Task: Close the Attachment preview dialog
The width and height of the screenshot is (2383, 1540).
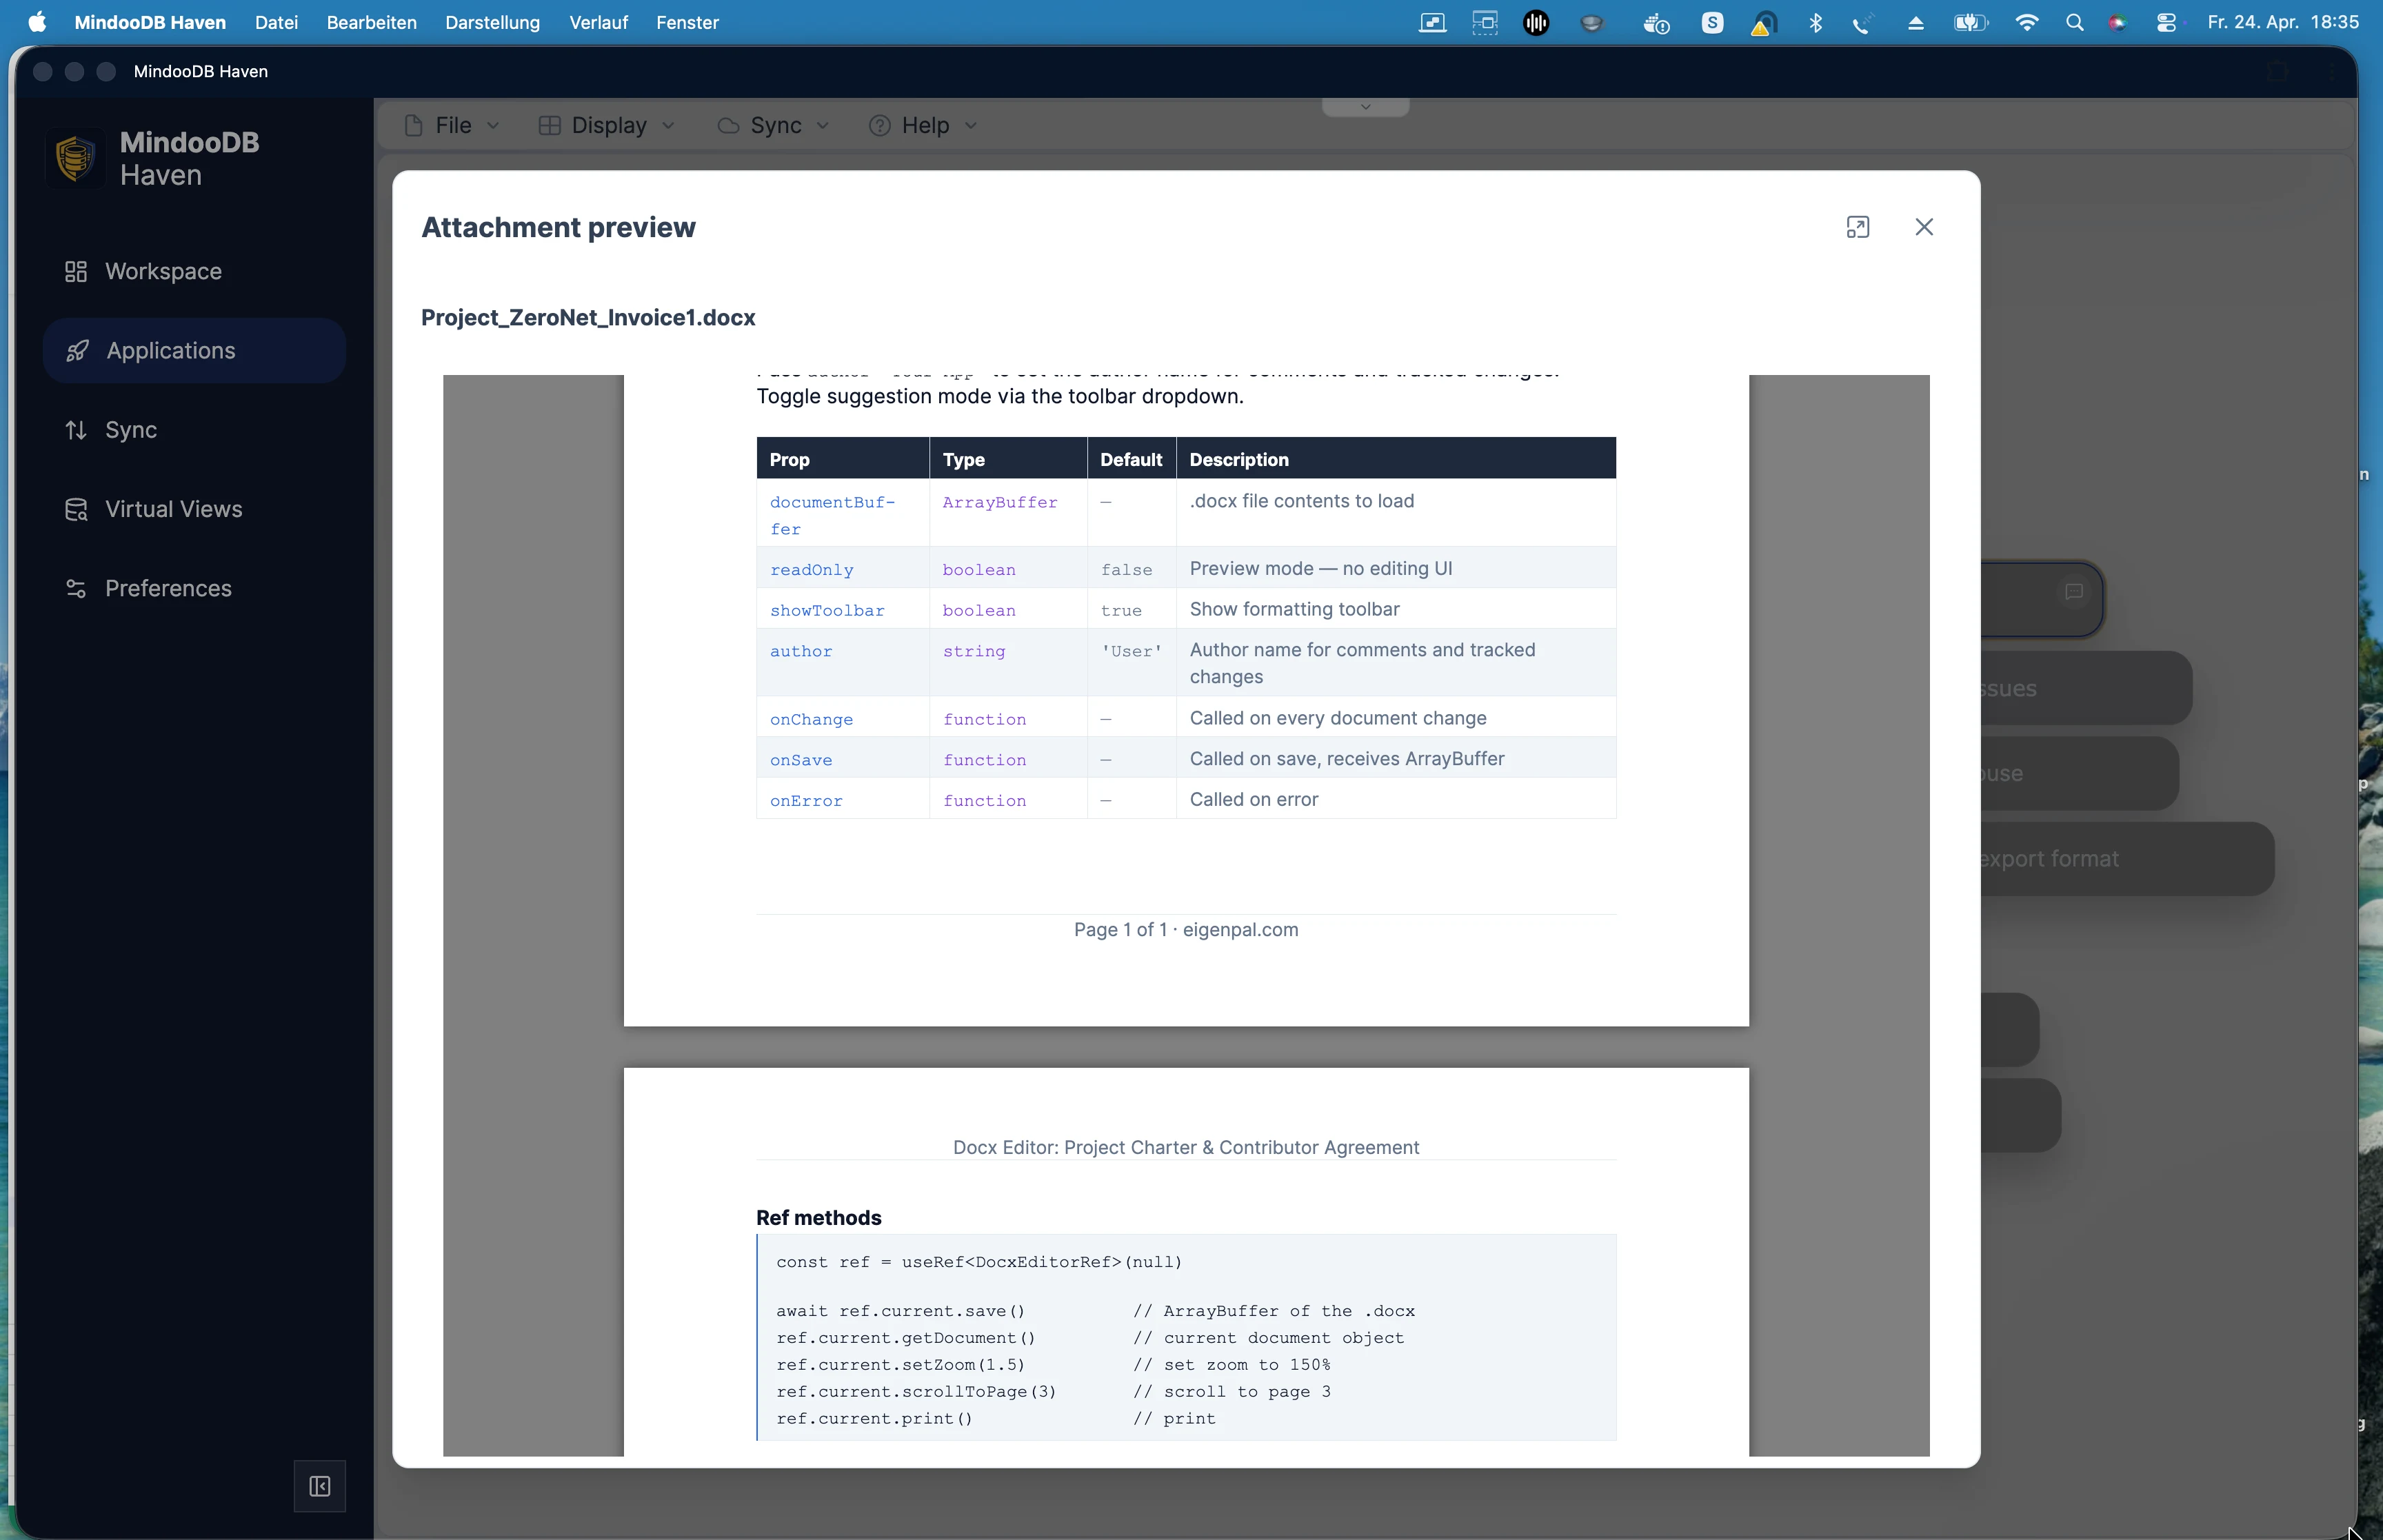Action: tap(1924, 227)
